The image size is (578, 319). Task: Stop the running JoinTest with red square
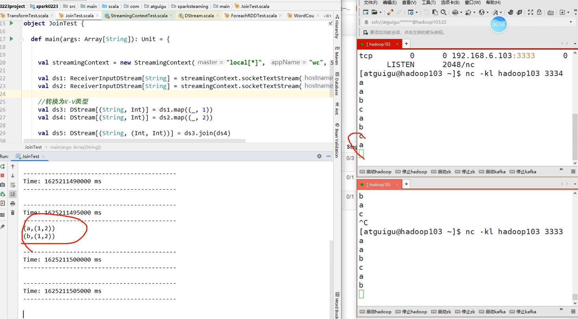point(2,175)
